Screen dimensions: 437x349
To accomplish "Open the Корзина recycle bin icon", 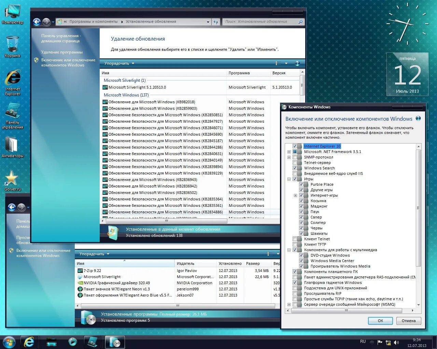I will tap(13, 46).
